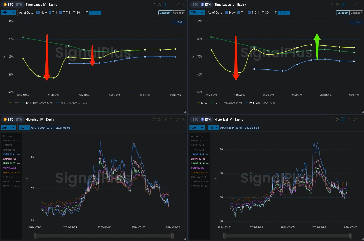Screen dimensions: 364x241
Task: Expand BTC Time Lapse panel to fullscreen
Action: [177, 4]
